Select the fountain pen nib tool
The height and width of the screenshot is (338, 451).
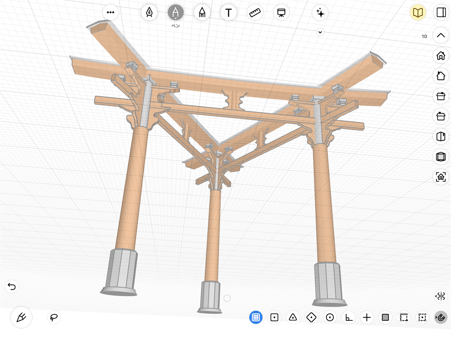pyautogui.click(x=149, y=12)
